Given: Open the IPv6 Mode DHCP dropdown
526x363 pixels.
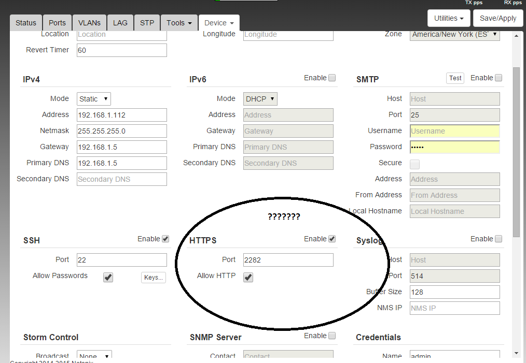Looking at the screenshot, I should coord(260,99).
